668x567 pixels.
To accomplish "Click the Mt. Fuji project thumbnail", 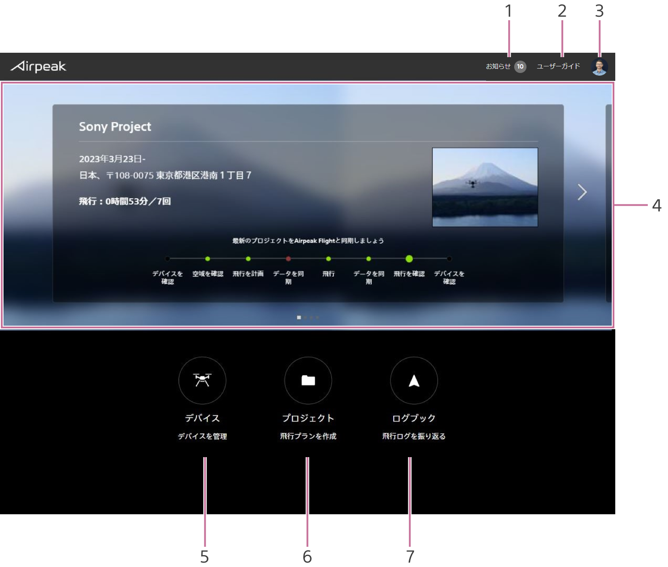I will (485, 187).
